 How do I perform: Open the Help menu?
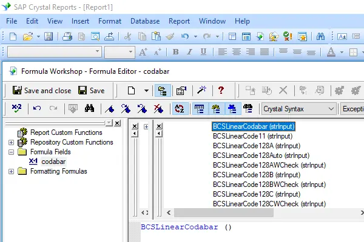pos(242,21)
